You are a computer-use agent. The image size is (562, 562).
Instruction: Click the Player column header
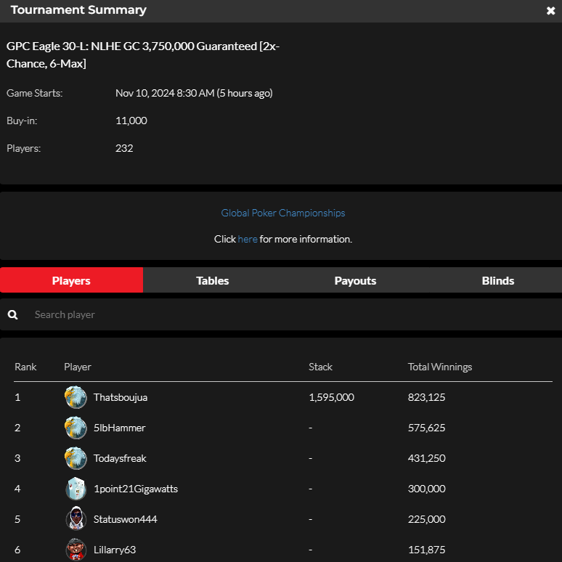coord(78,367)
